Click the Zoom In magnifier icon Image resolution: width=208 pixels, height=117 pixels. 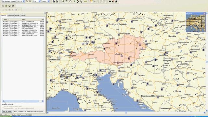(27, 1)
